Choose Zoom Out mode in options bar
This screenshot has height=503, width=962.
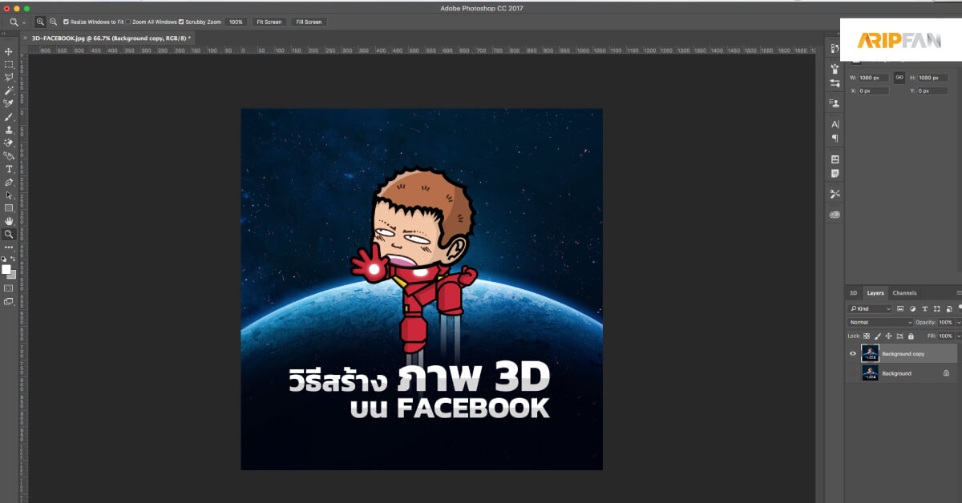pos(53,22)
